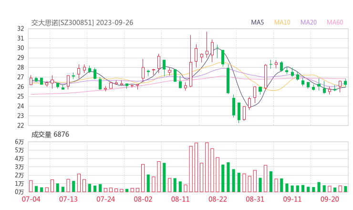The width and height of the screenshot is (353, 210).
Task: Click the 26 price axis label
Action: [21, 87]
